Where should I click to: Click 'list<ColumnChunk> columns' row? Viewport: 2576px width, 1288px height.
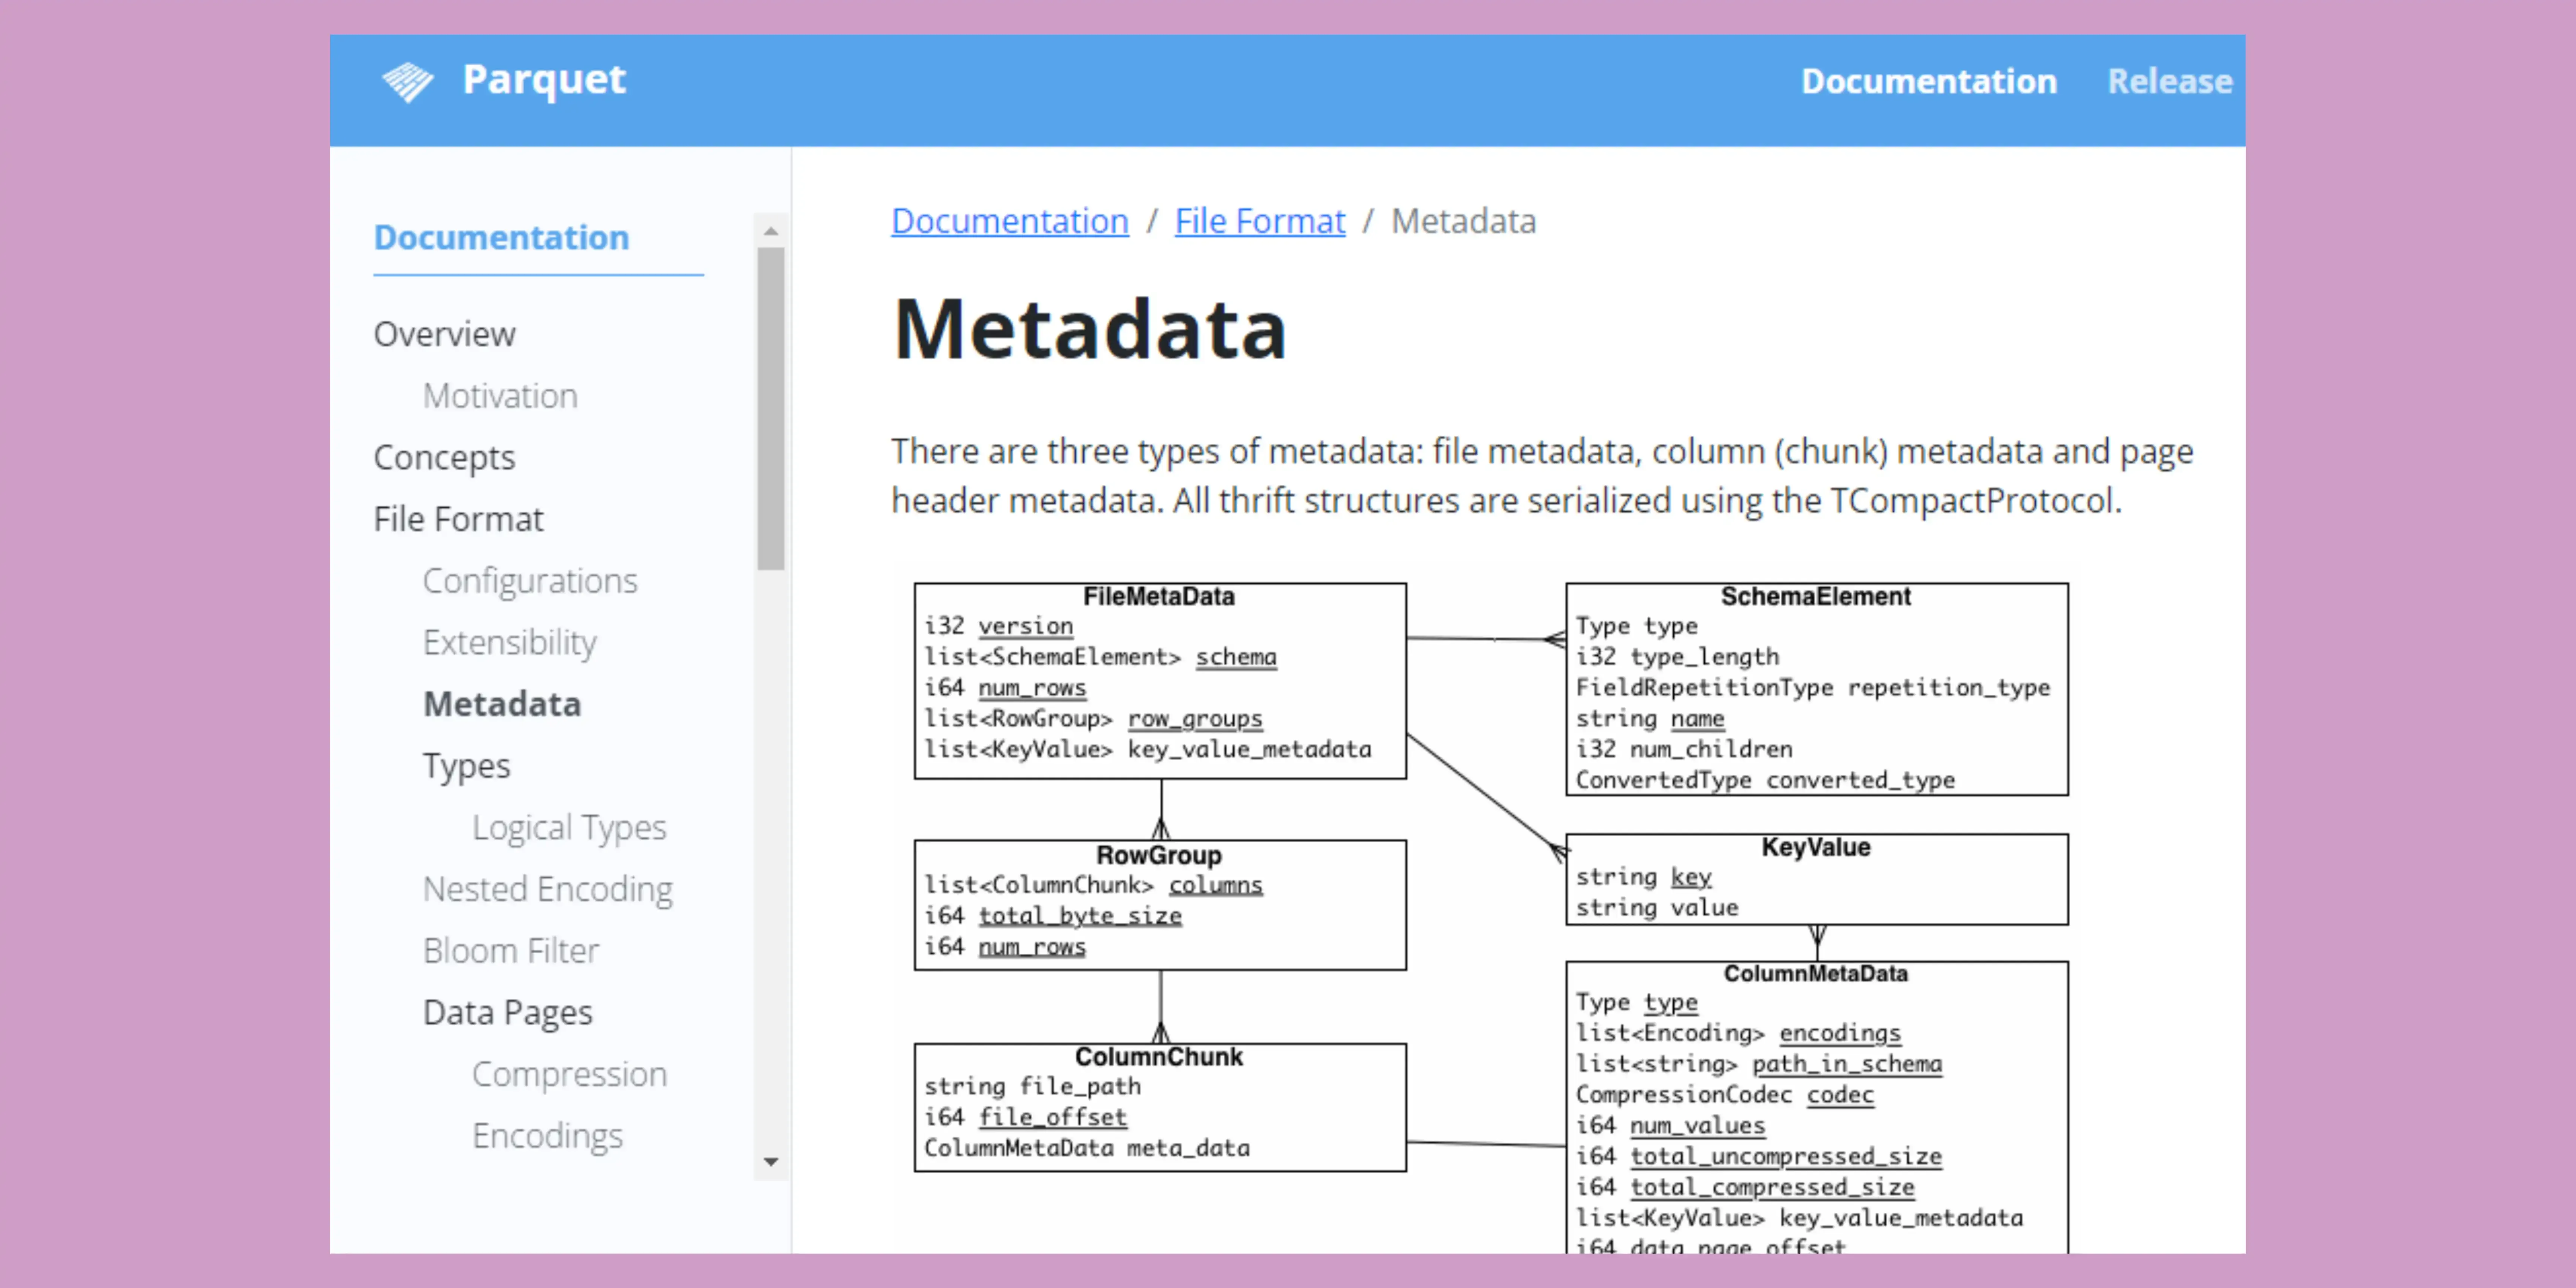point(1093,886)
